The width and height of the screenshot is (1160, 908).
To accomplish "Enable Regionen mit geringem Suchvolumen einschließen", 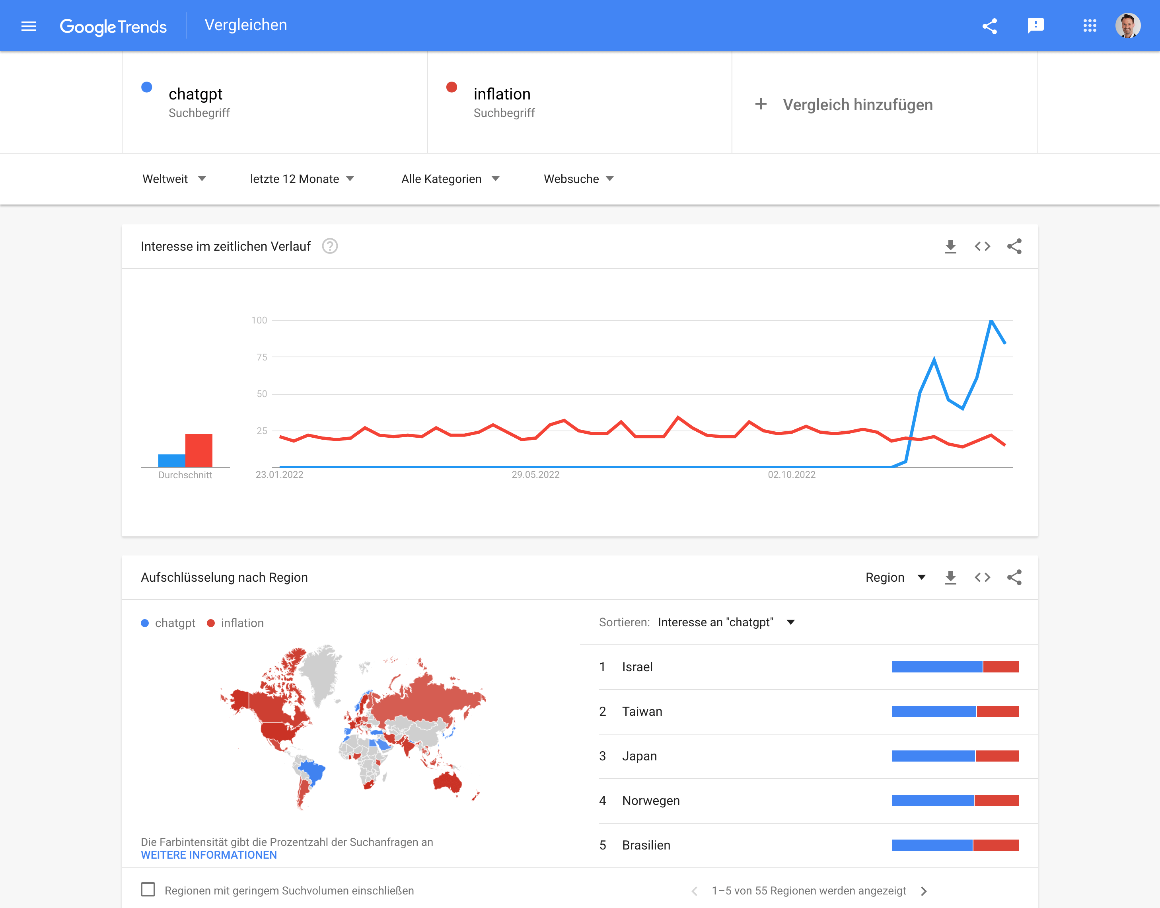I will 148,889.
